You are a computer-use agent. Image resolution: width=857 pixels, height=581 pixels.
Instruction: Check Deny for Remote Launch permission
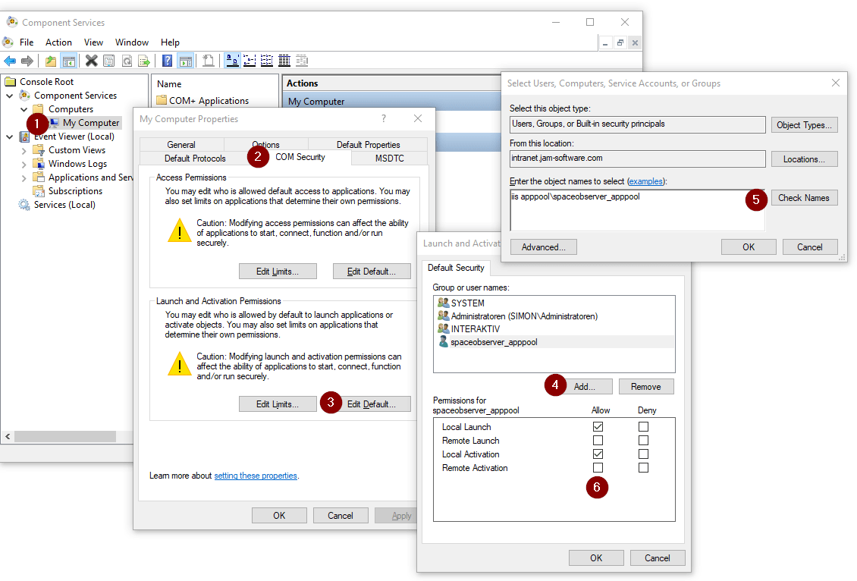(x=643, y=440)
